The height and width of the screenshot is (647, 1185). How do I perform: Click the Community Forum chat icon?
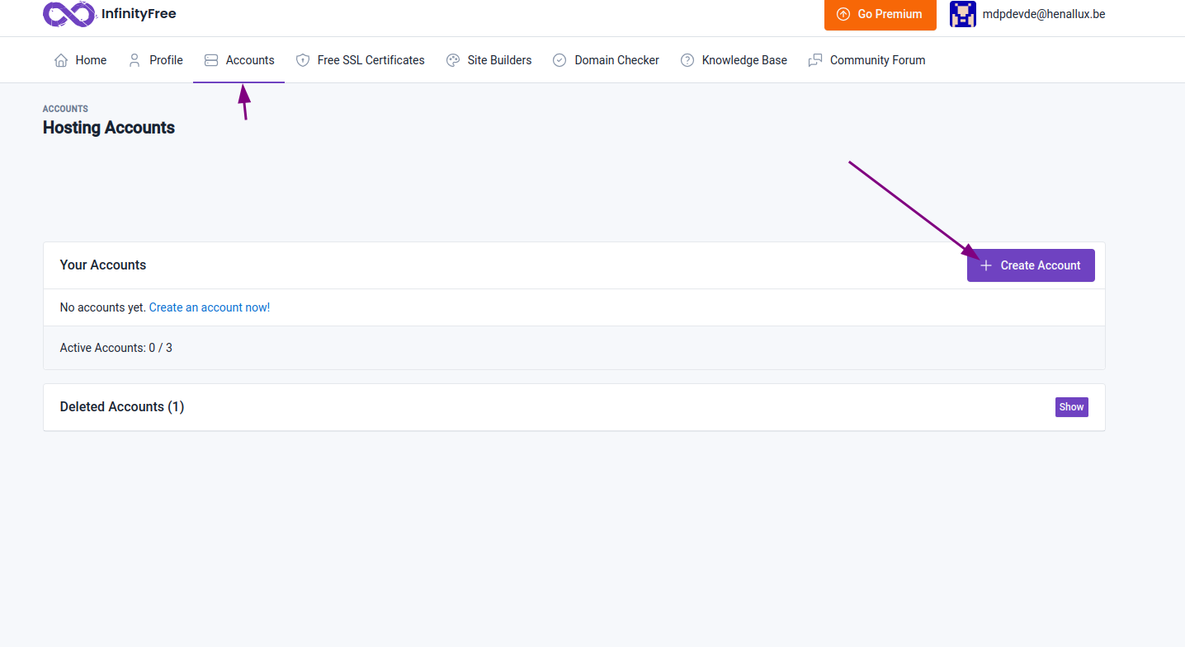815,60
